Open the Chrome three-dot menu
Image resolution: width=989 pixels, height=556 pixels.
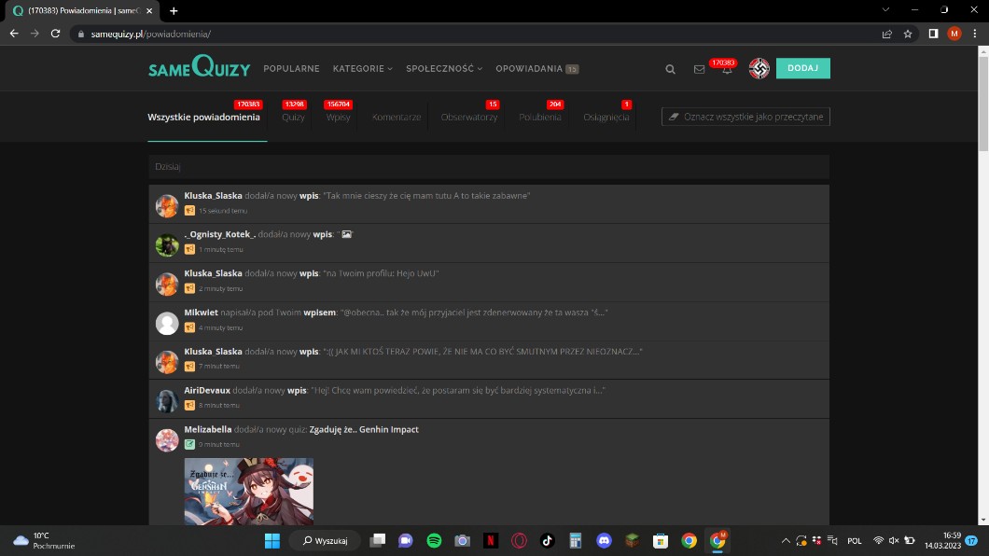pos(975,34)
